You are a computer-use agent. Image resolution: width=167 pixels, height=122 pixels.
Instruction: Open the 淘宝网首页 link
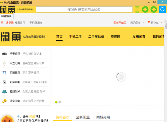tap(120, 23)
